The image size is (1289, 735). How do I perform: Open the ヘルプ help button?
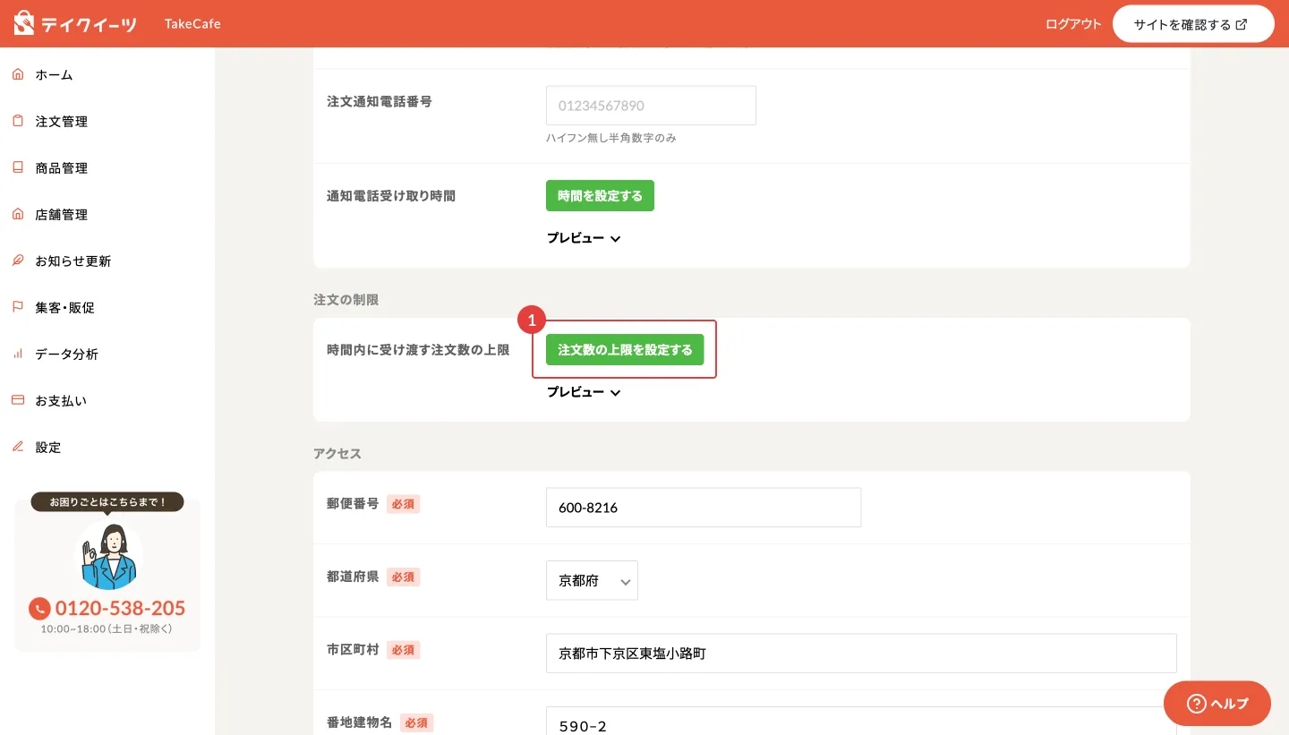(1216, 704)
